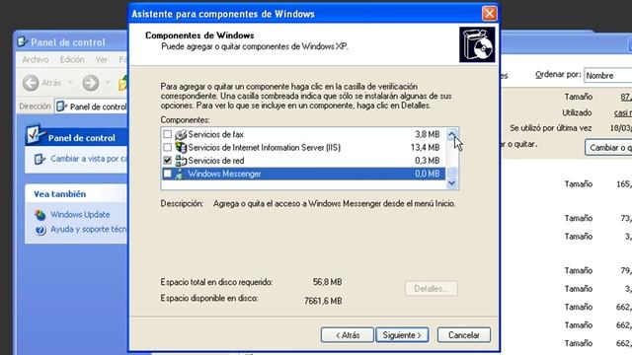Click the components list scrollbar thumb

click(x=452, y=172)
